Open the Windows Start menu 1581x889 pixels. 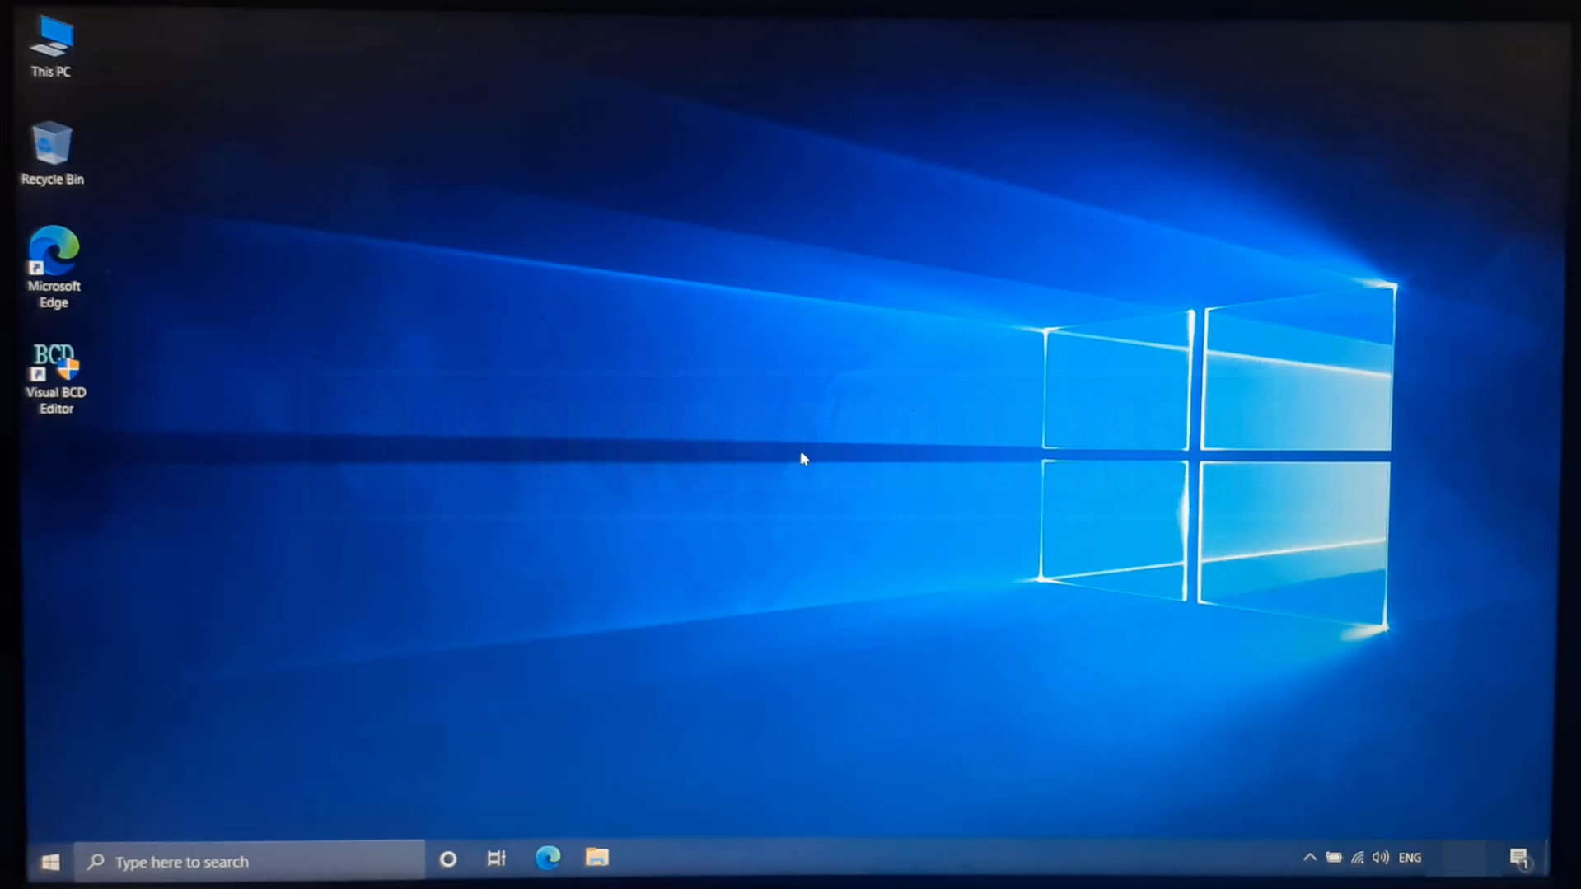click(x=50, y=862)
